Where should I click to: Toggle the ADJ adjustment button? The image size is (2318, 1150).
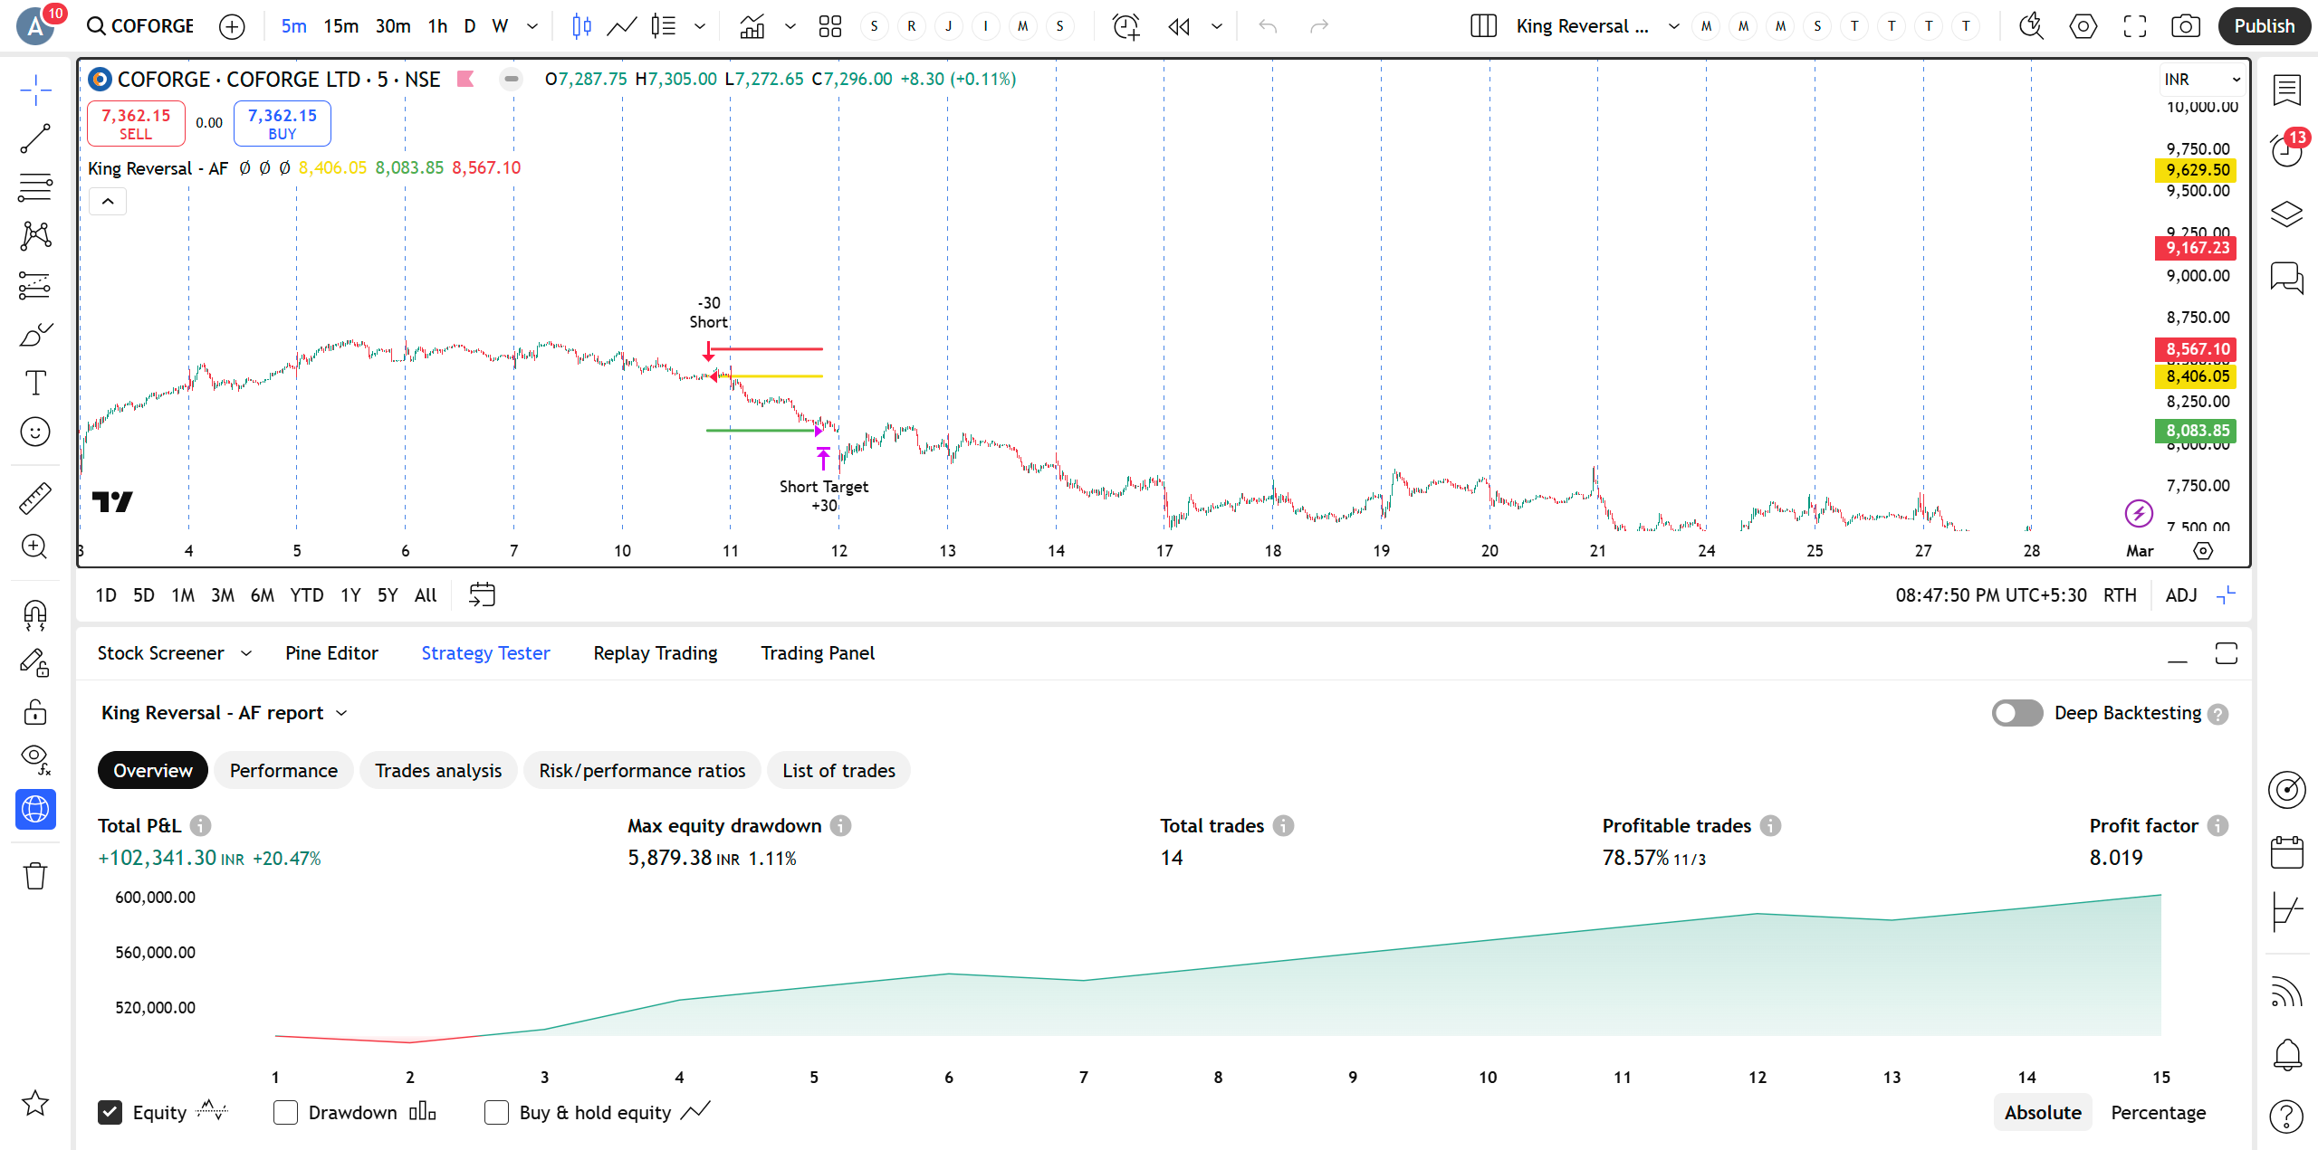tap(2181, 595)
